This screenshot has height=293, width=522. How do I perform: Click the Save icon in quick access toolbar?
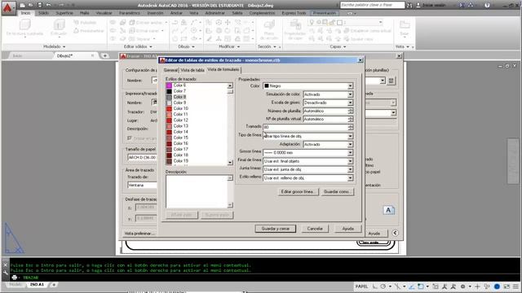tap(39, 5)
